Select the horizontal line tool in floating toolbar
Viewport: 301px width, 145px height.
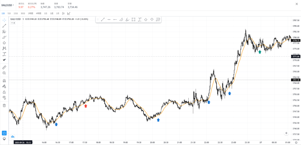[109, 20]
